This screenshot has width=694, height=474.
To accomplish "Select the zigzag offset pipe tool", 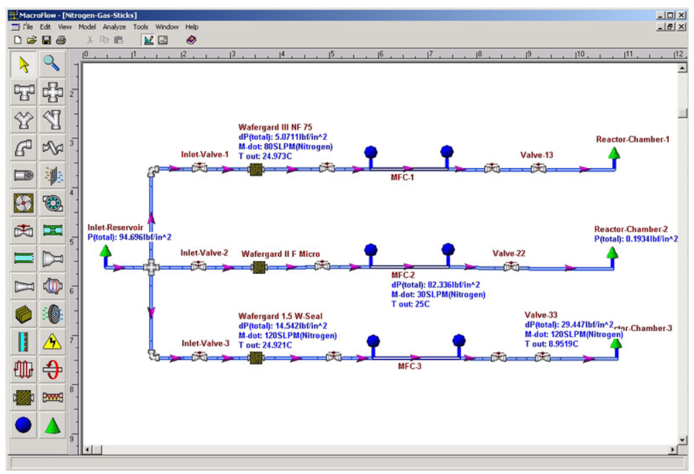I will [52, 148].
